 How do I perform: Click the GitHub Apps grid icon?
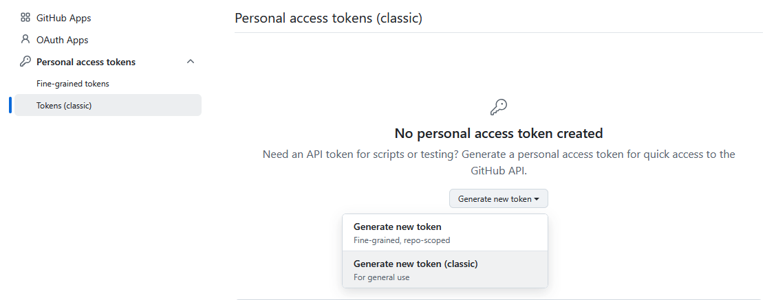[25, 18]
